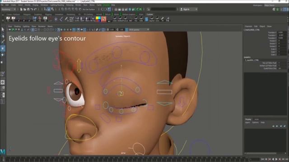Click New Scene icon on status line
Viewport: 289px width, 162px height.
coord(21,9)
